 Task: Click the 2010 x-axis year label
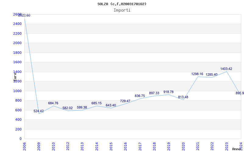pos(53,146)
